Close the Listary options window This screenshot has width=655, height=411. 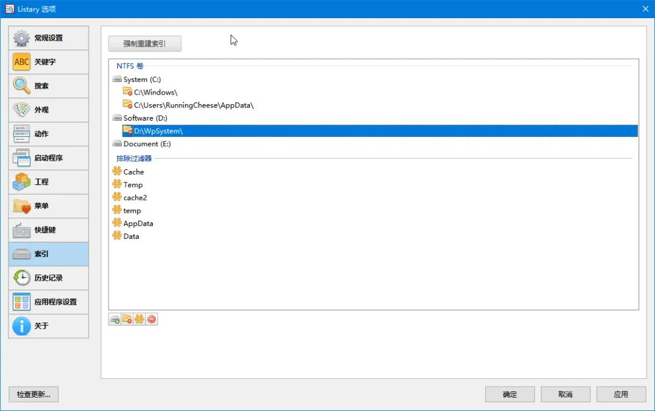[645, 8]
